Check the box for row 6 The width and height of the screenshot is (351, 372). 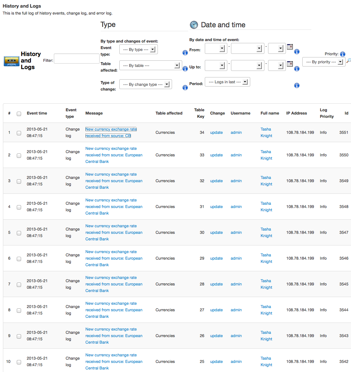pos(19,259)
